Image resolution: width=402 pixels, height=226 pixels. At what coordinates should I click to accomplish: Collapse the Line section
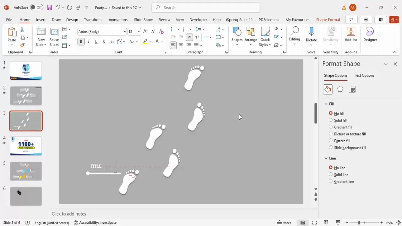pos(326,158)
